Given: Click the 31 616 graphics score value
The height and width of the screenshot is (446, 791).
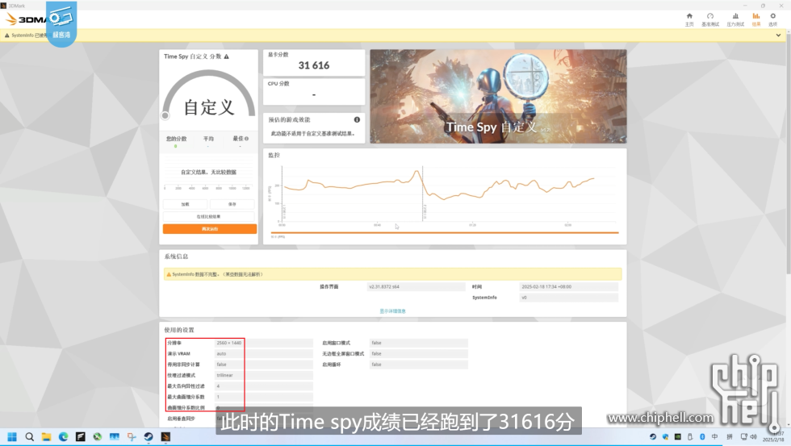Looking at the screenshot, I should [314, 65].
